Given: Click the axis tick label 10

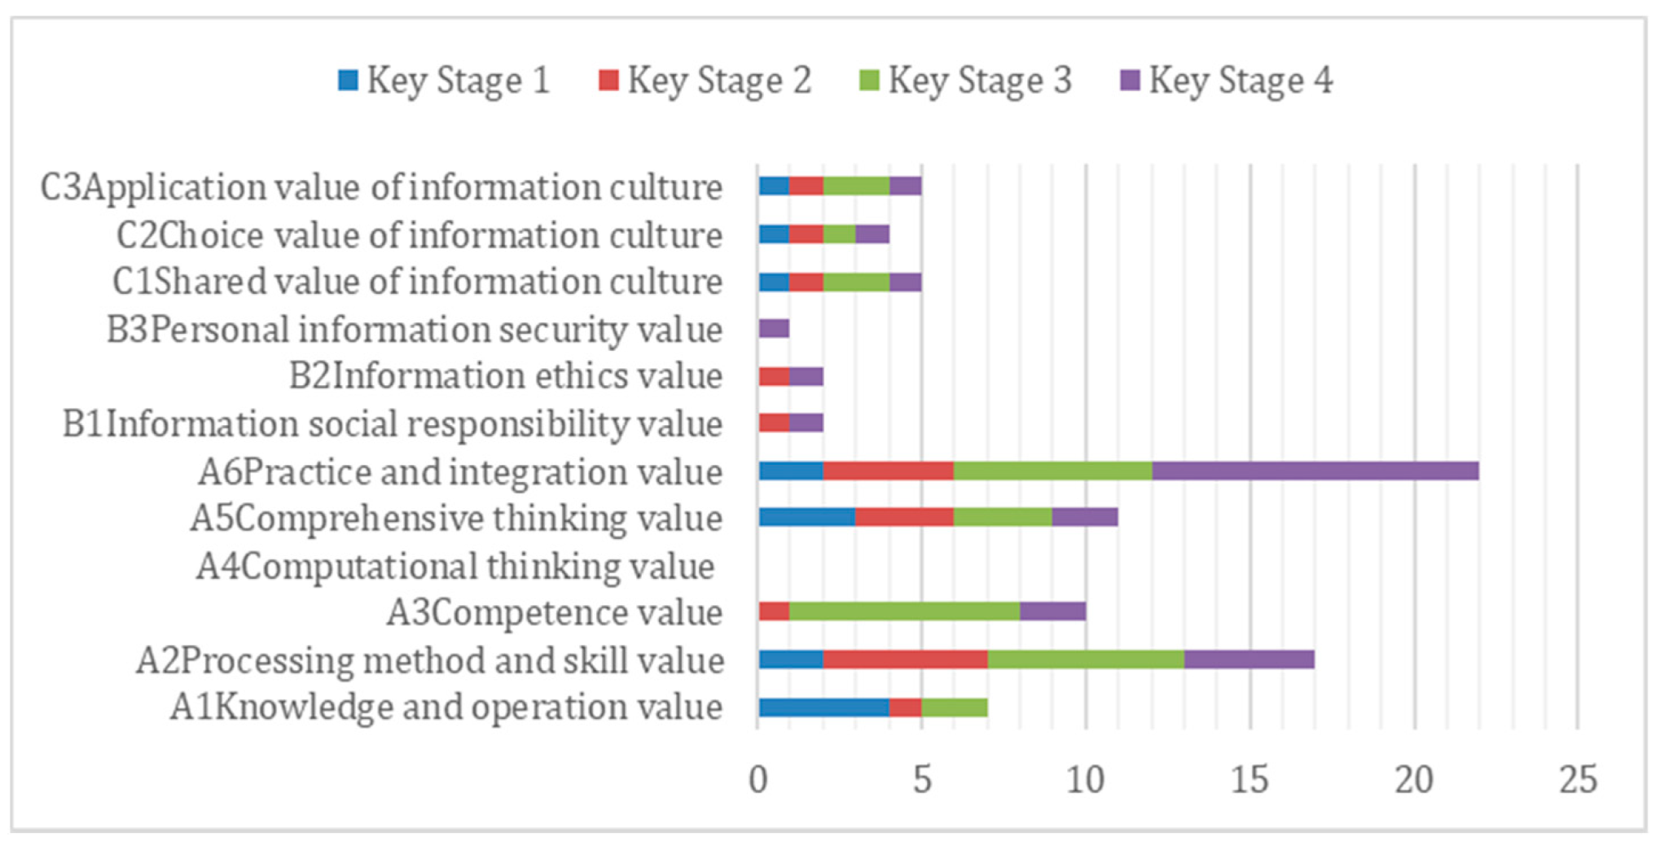Looking at the screenshot, I should point(1085,780).
